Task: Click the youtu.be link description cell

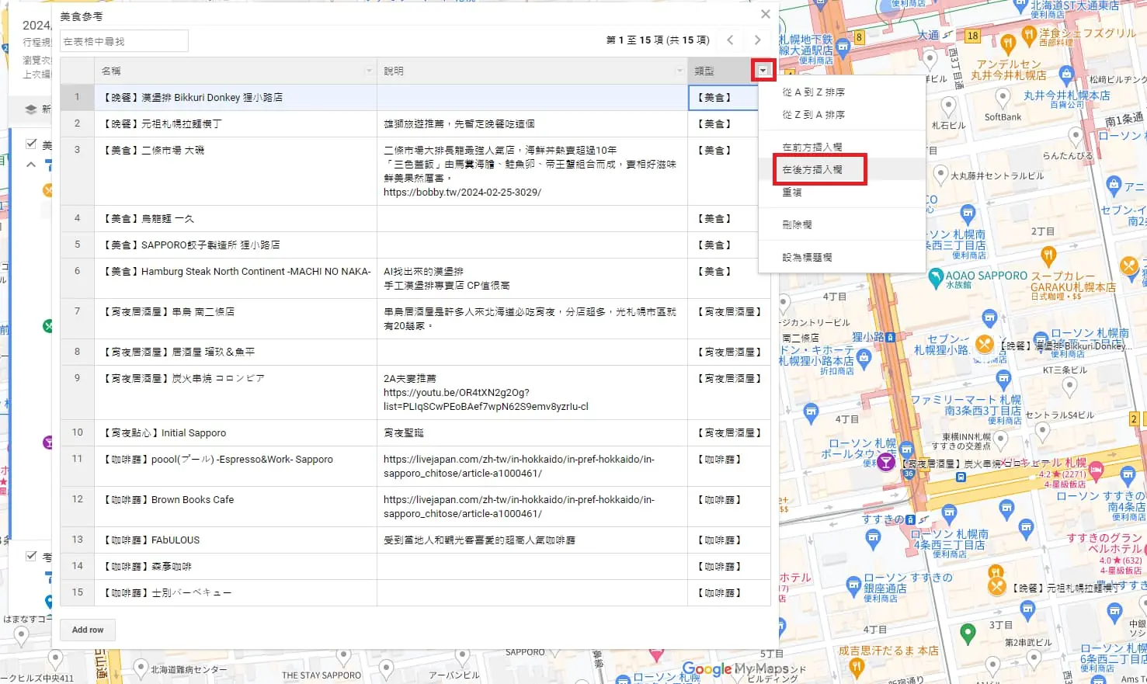Action: [x=532, y=392]
